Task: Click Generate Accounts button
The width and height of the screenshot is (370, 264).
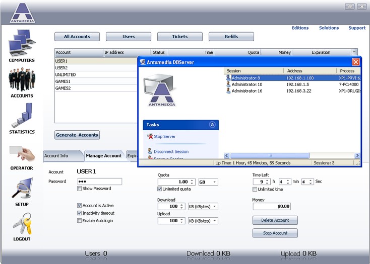Action: 77,135
